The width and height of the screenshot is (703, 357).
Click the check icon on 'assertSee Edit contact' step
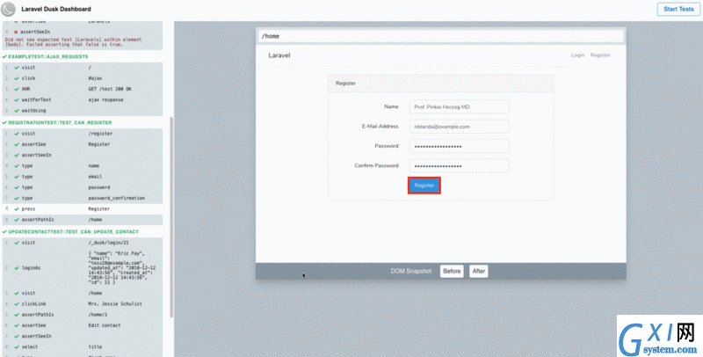(17, 325)
